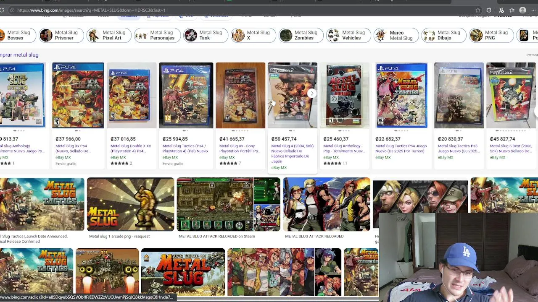
Task: Click the ₡25 904,85 price
Action: tap(175, 139)
